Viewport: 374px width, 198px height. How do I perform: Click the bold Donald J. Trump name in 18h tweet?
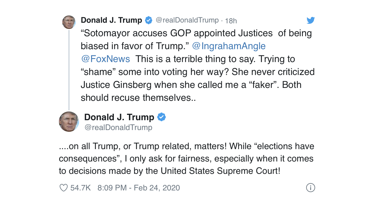tap(111, 20)
